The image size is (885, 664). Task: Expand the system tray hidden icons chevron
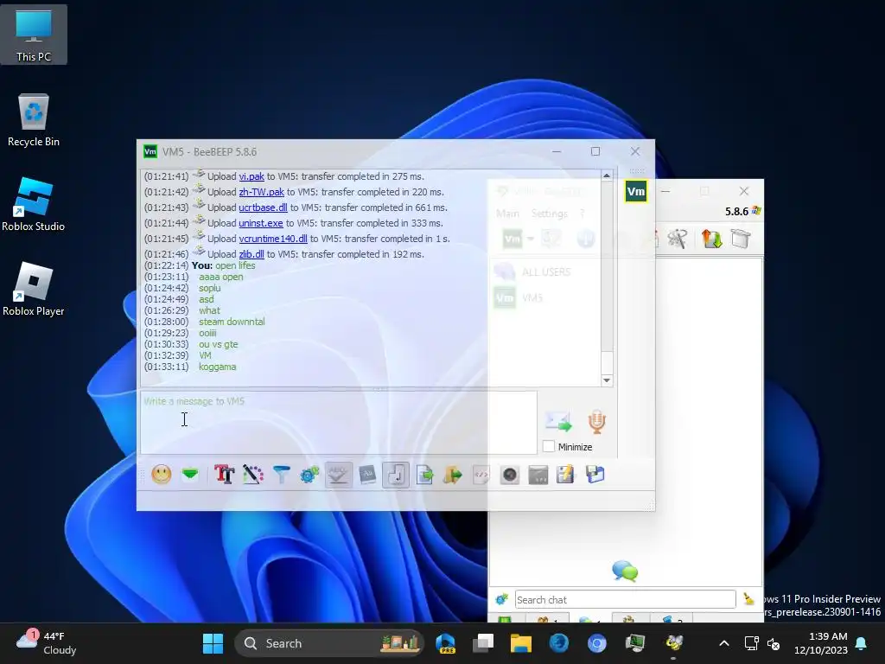click(x=724, y=643)
